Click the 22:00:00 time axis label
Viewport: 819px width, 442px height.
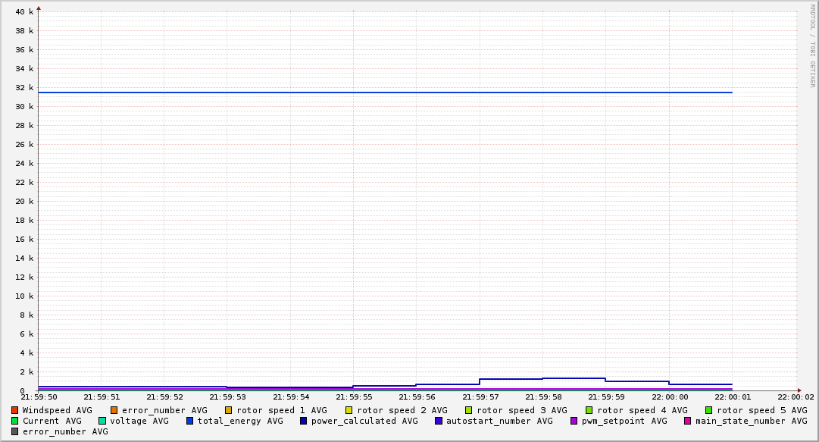670,397
